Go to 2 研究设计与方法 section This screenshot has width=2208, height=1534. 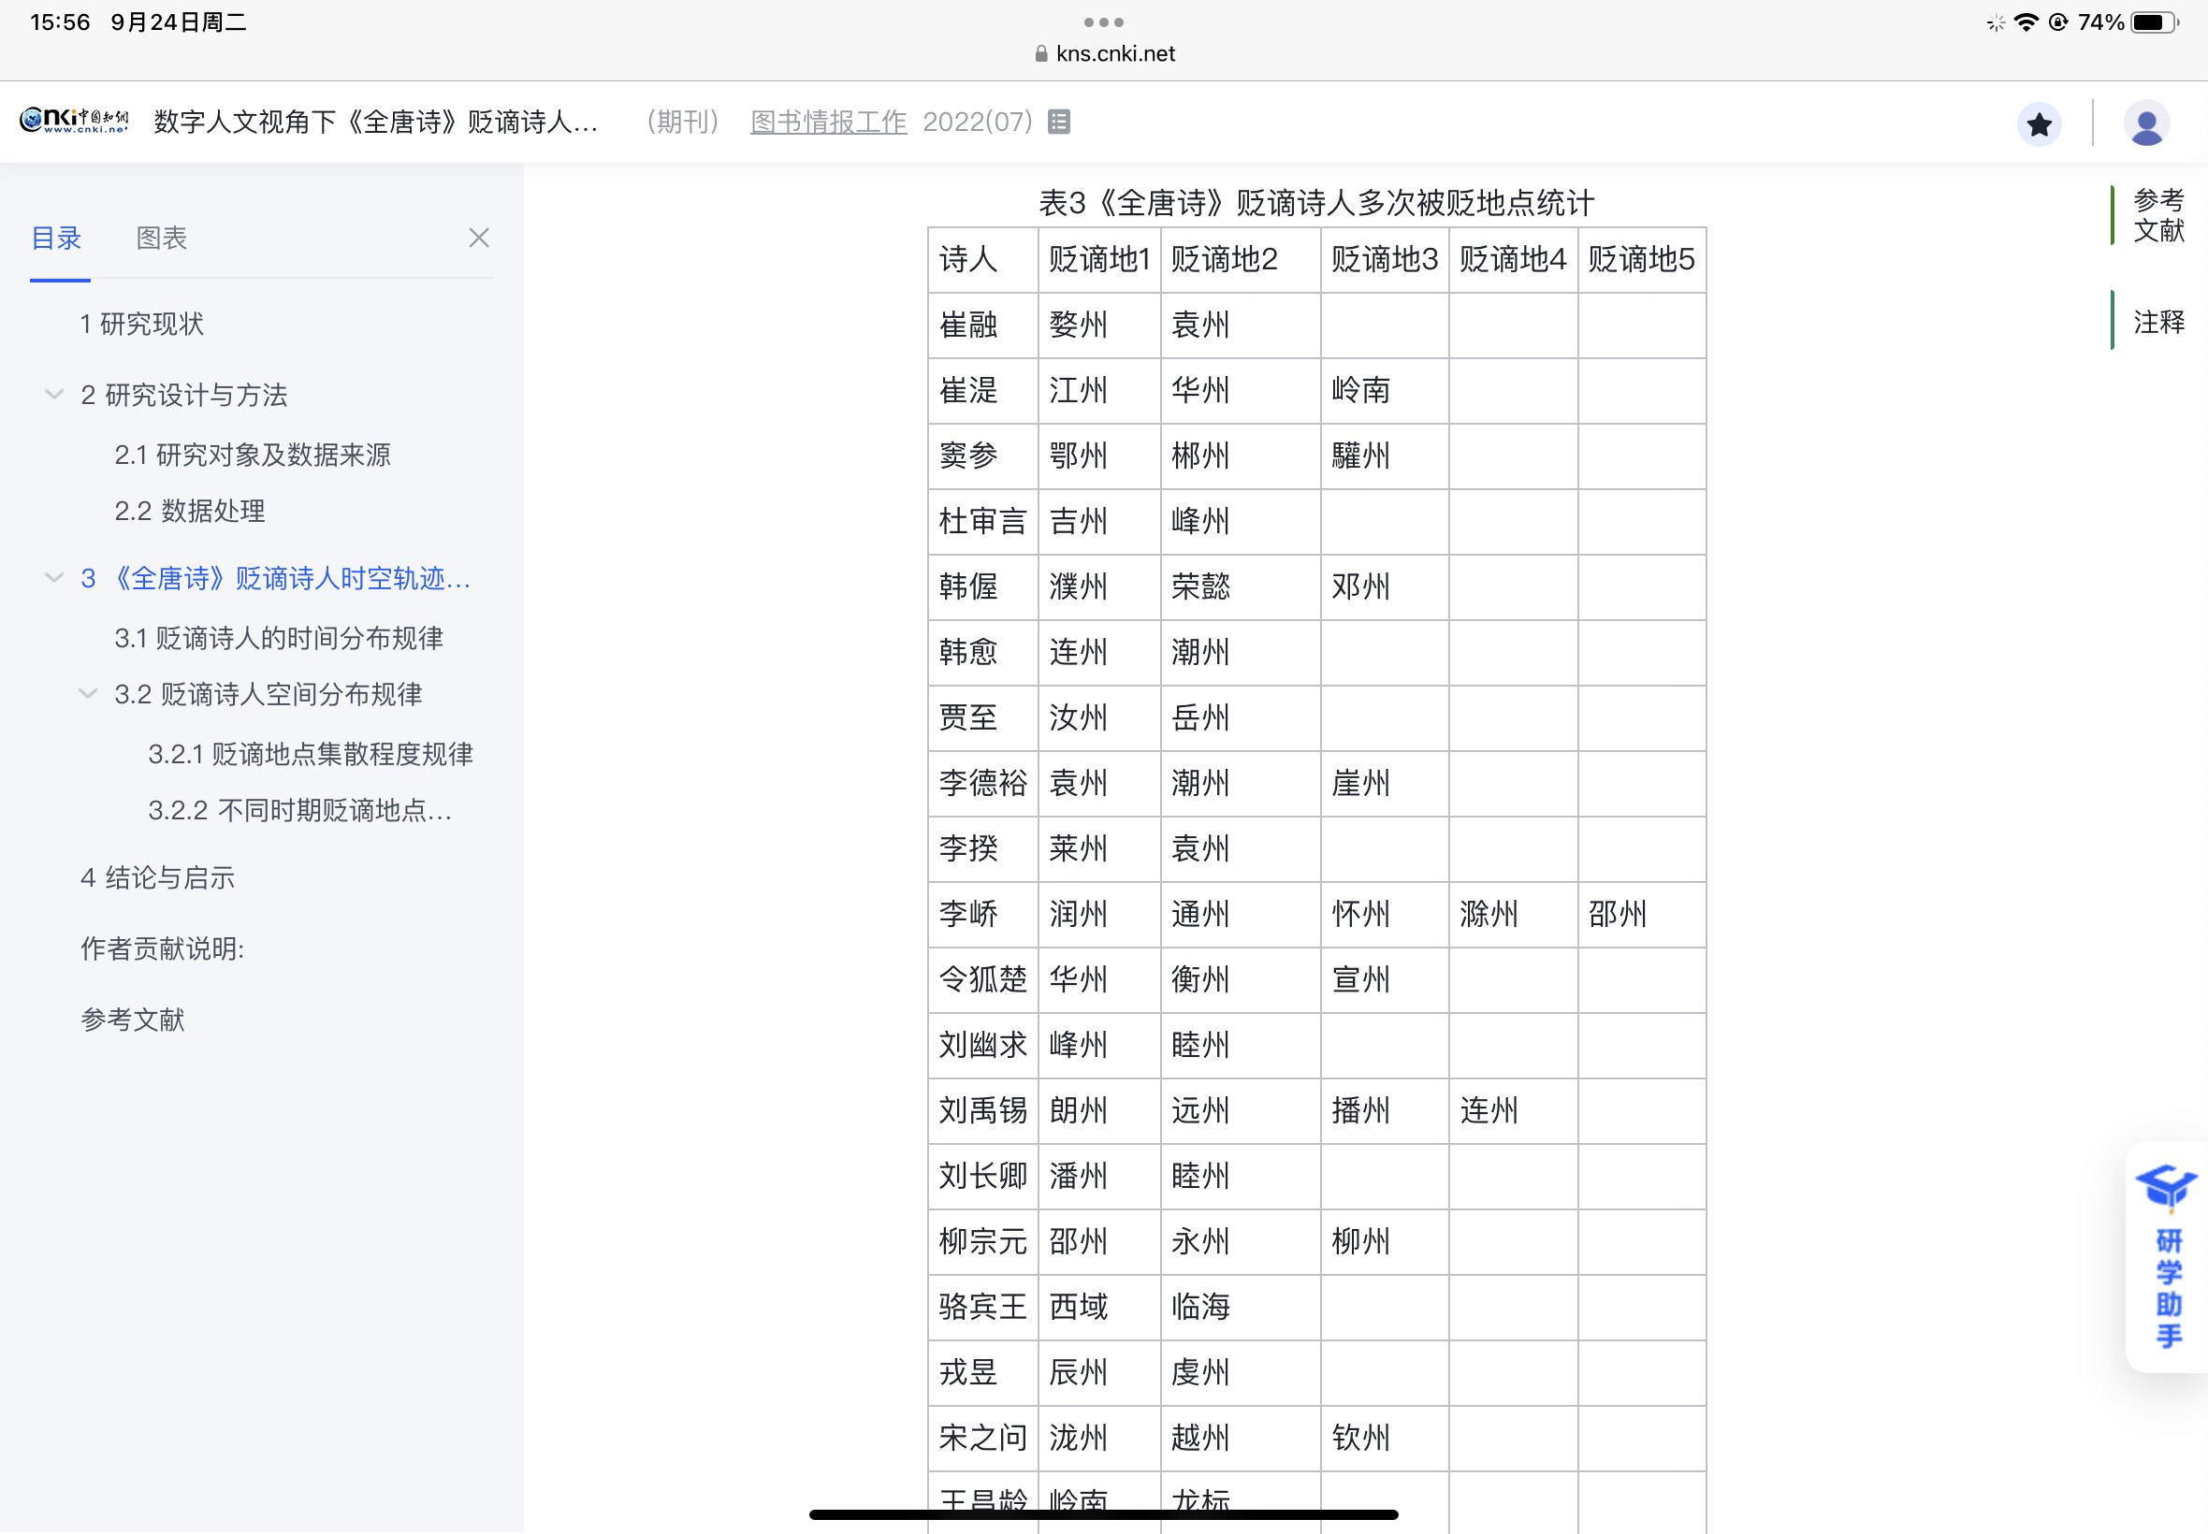click(x=183, y=395)
